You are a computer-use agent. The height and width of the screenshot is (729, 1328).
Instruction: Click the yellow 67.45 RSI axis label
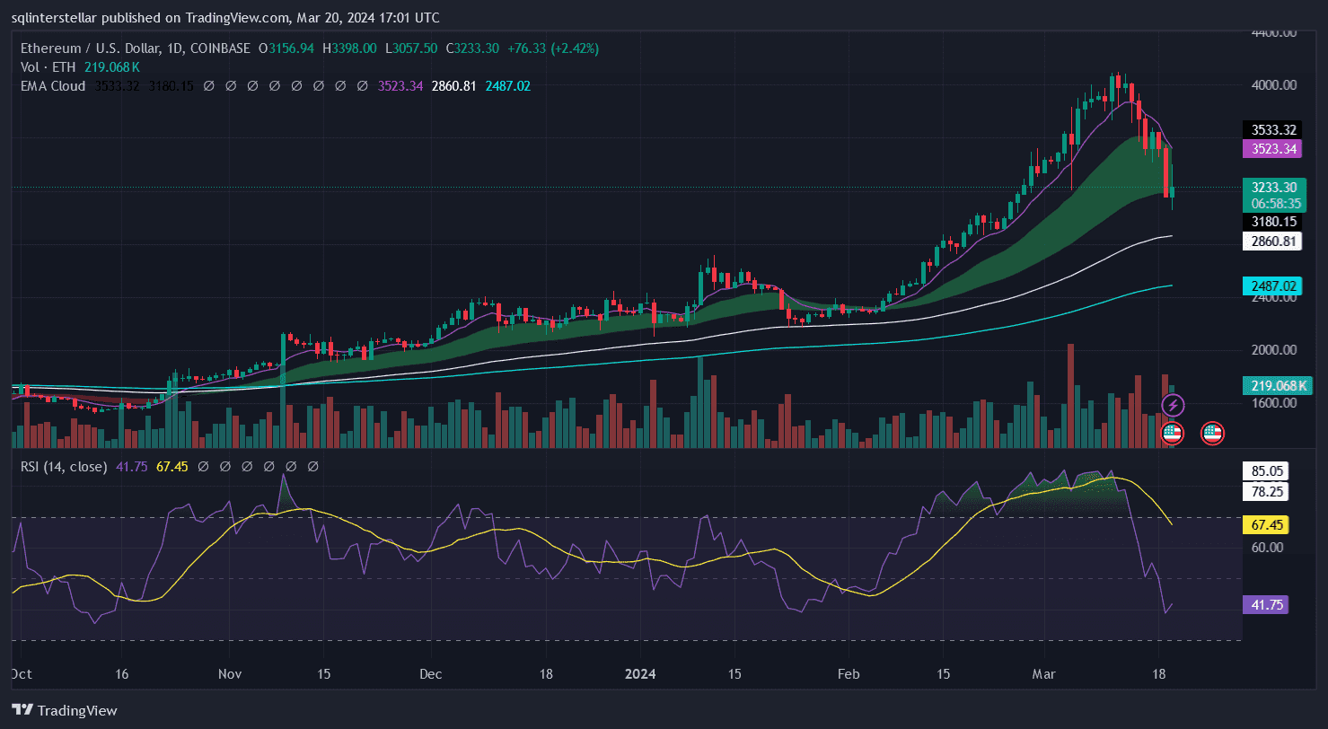pyautogui.click(x=1265, y=524)
